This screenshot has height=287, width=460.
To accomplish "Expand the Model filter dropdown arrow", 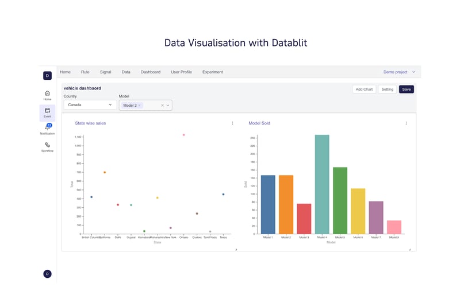I will point(168,106).
